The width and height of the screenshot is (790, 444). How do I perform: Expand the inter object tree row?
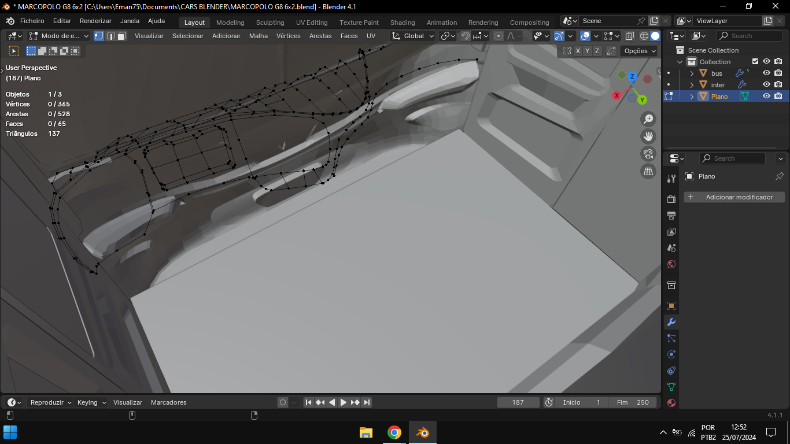pos(692,85)
